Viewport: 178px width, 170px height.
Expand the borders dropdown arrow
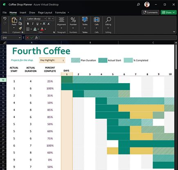click(x=31, y=29)
